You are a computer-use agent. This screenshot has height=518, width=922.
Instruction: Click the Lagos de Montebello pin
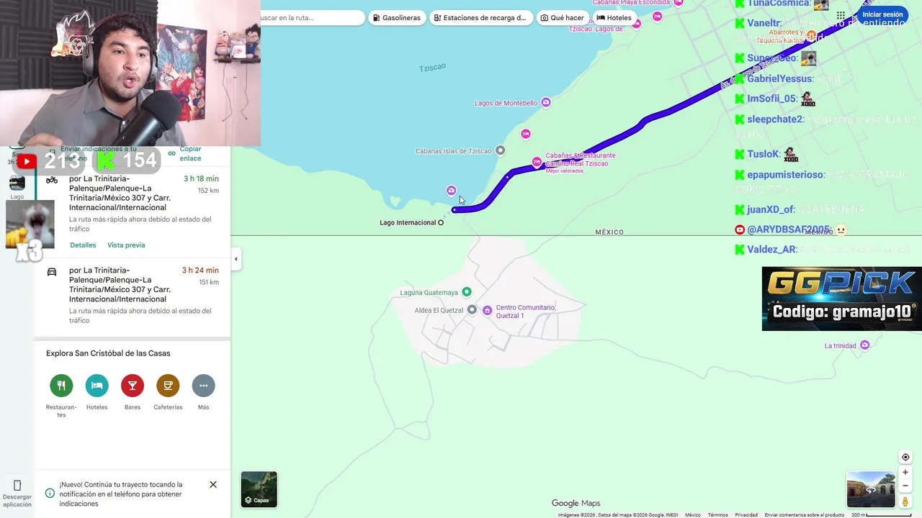click(546, 103)
